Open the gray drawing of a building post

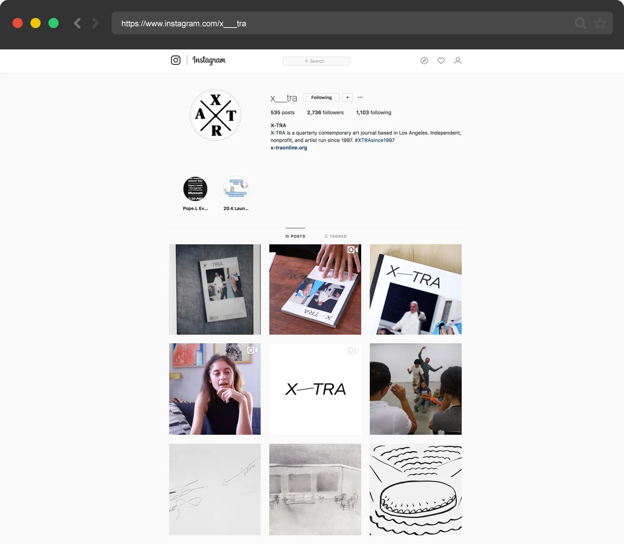(x=315, y=489)
